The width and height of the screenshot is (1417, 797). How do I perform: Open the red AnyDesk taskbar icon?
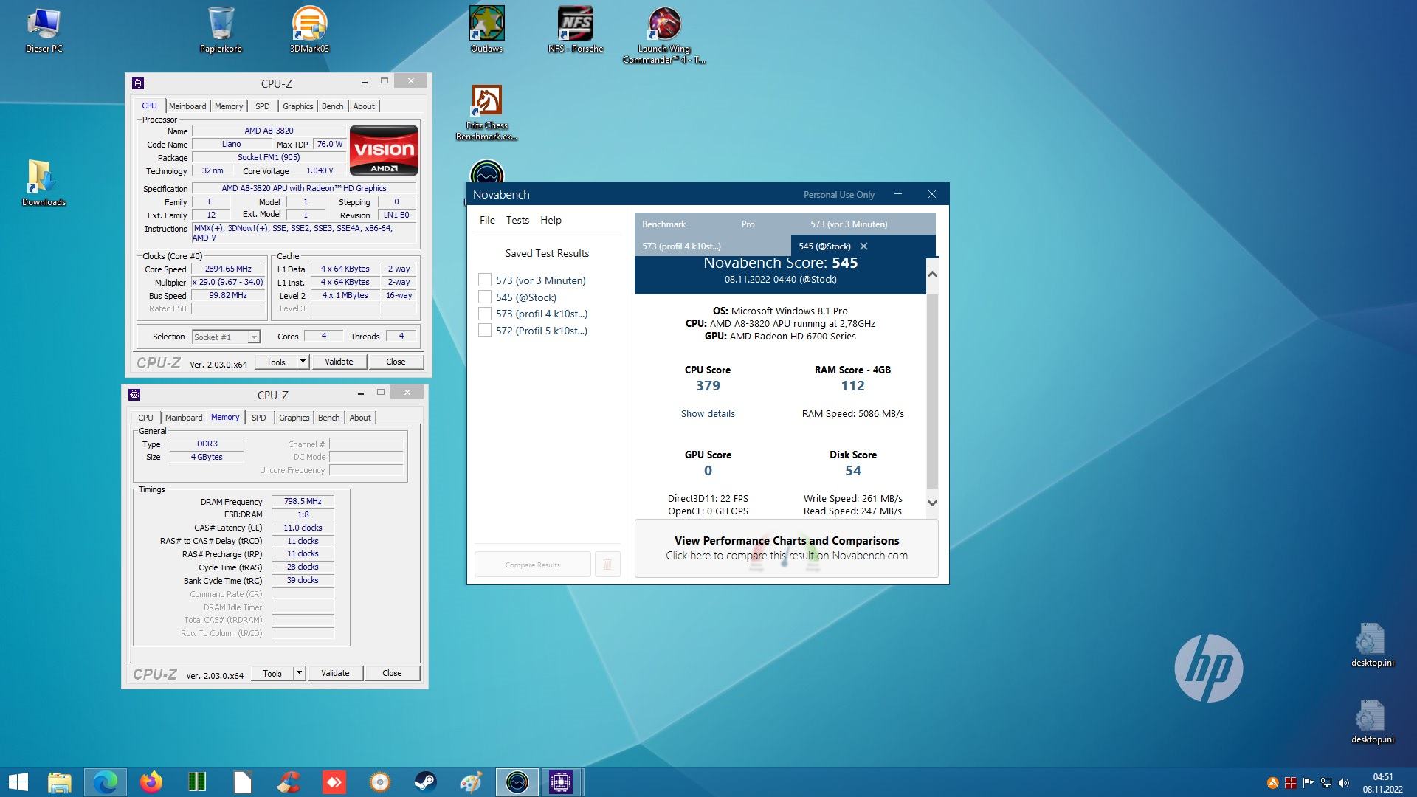334,782
